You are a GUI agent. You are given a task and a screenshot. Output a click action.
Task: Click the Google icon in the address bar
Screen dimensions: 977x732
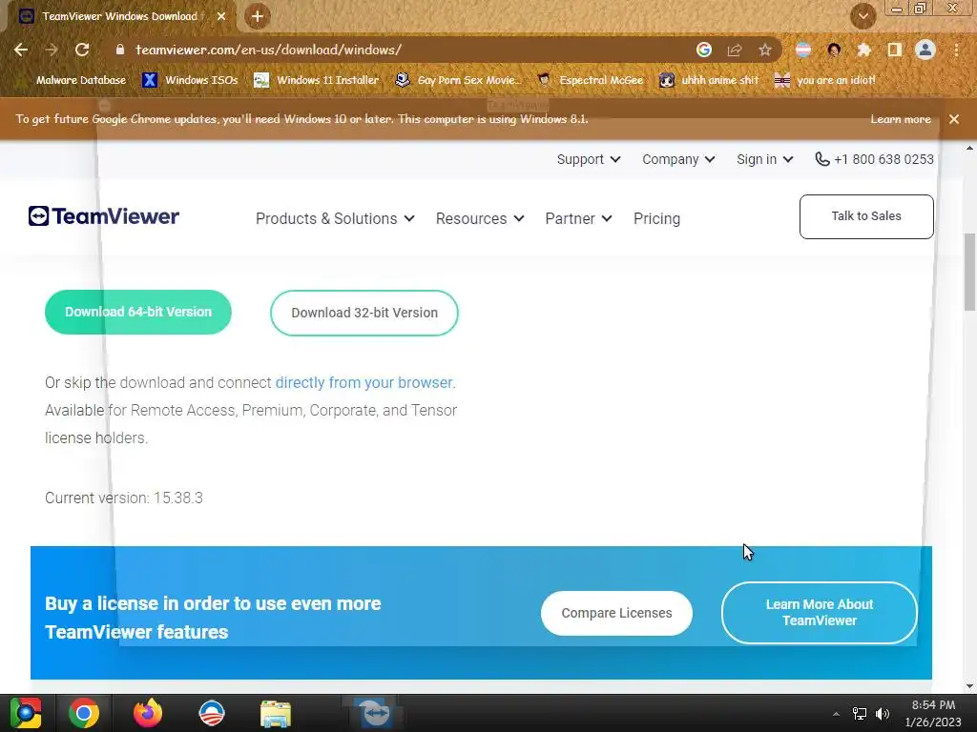[x=704, y=50]
